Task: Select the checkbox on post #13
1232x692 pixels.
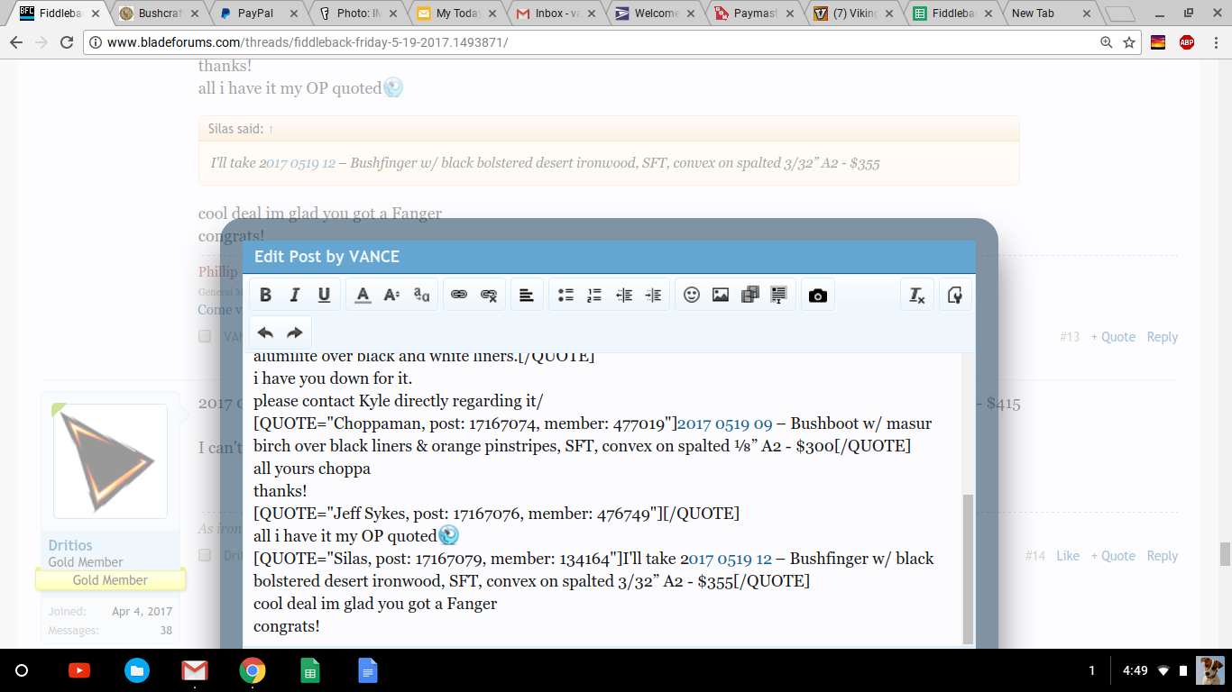Action: click(205, 336)
